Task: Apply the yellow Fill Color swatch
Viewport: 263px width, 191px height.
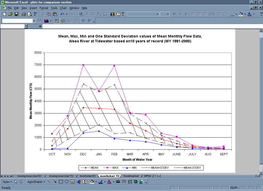Action: click(92, 182)
